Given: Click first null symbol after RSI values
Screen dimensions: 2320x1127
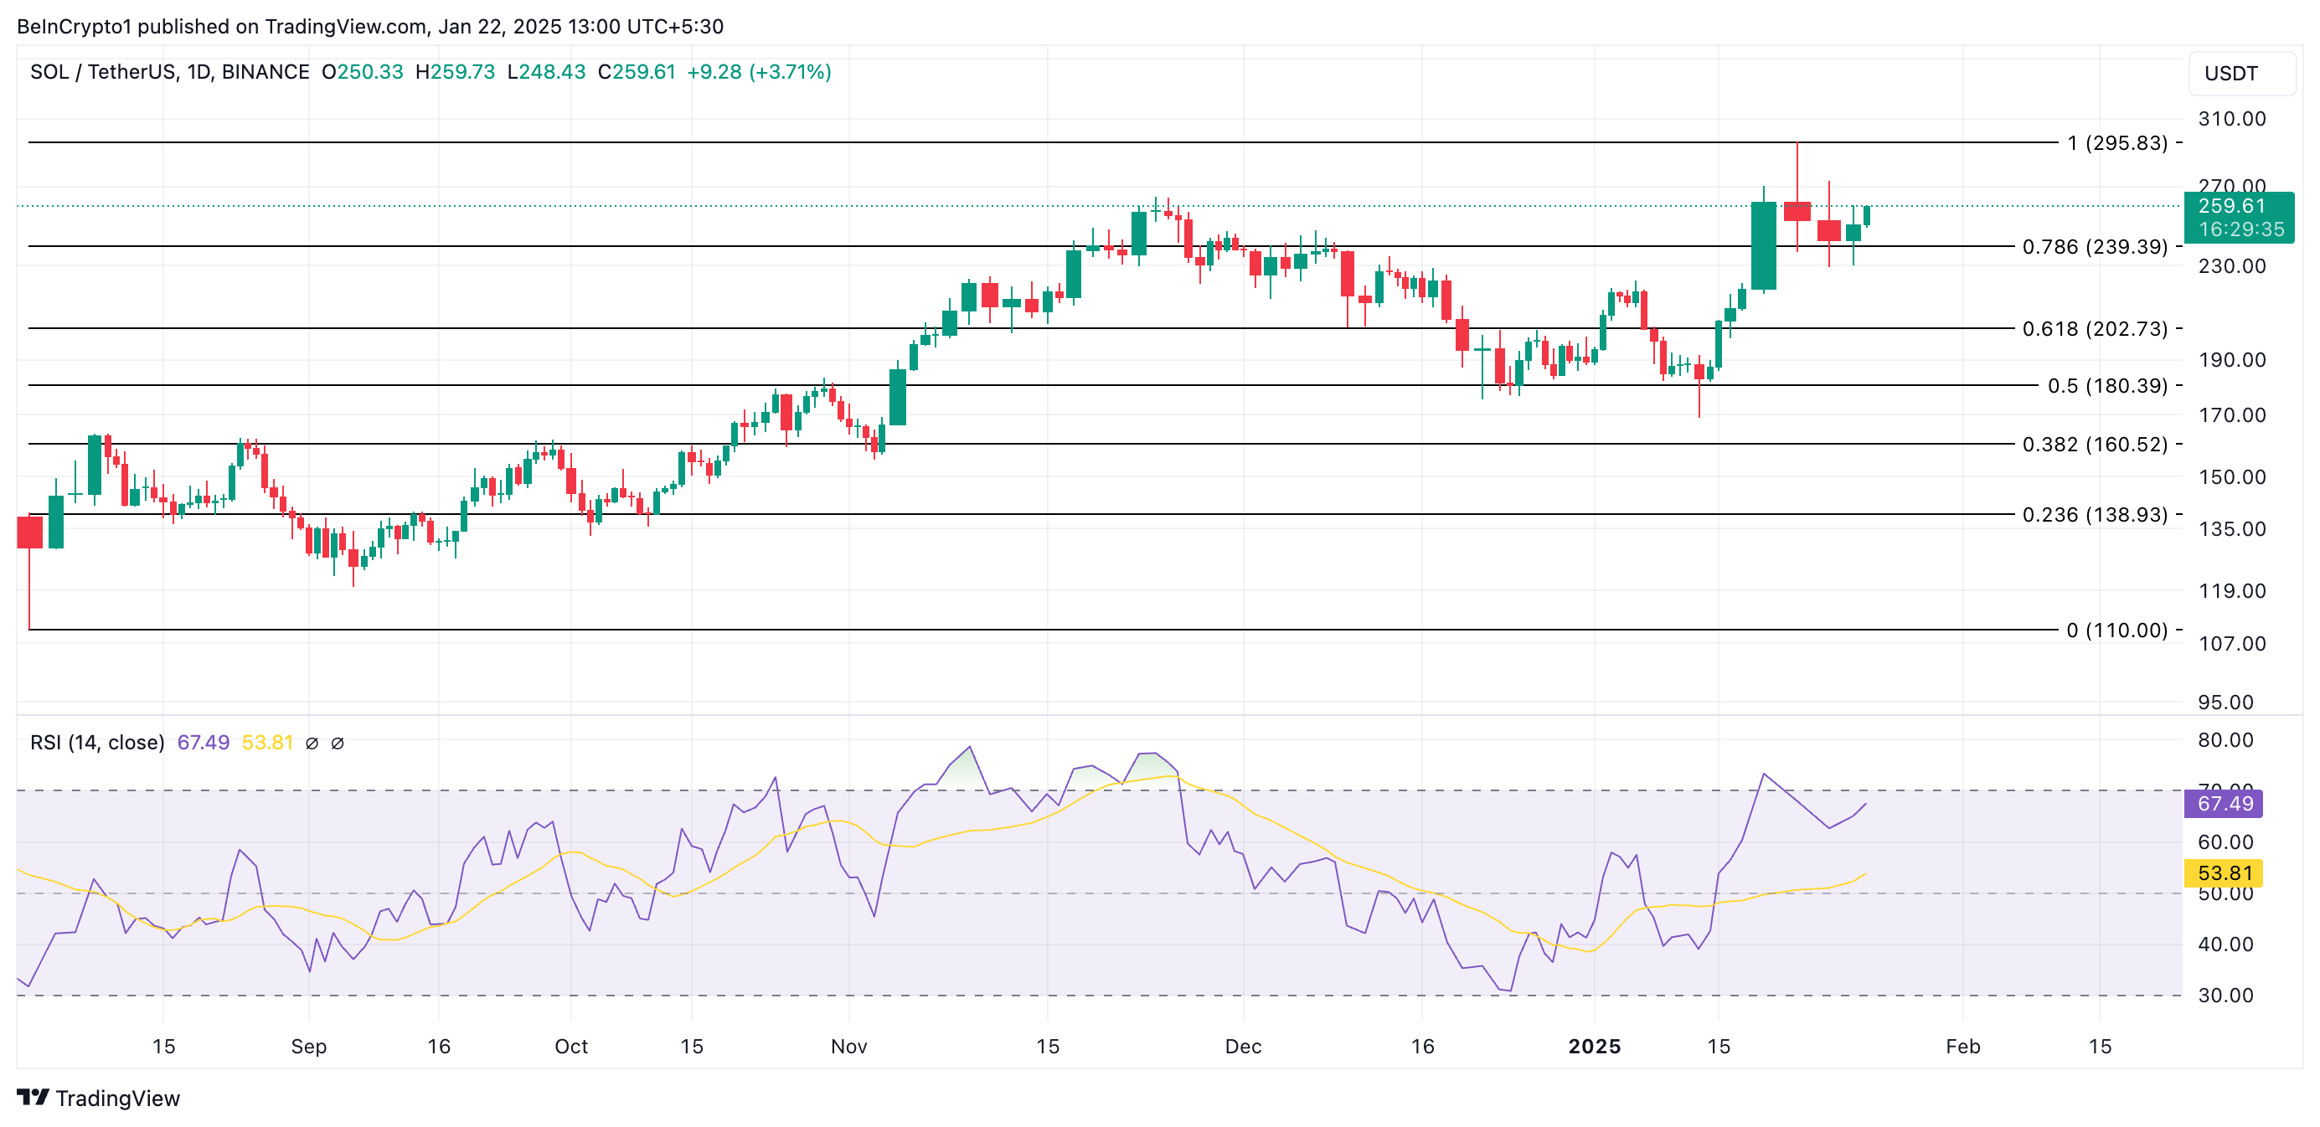Looking at the screenshot, I should (312, 744).
